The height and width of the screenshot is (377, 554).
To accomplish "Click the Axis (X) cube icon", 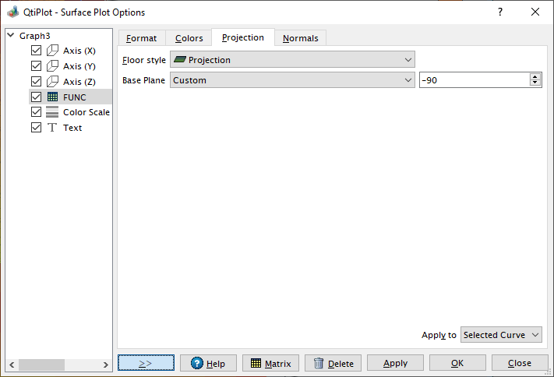I will click(x=52, y=51).
